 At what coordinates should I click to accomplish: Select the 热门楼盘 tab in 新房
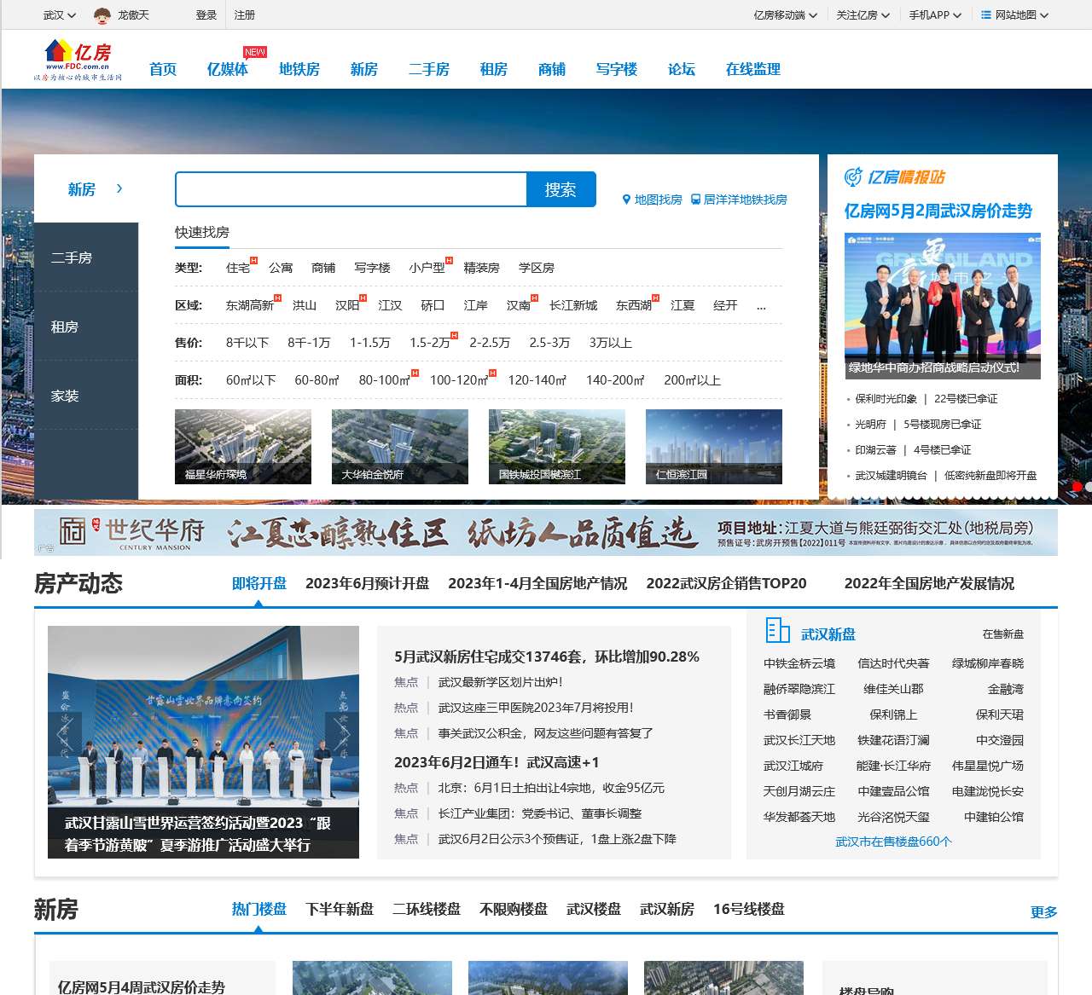(259, 909)
